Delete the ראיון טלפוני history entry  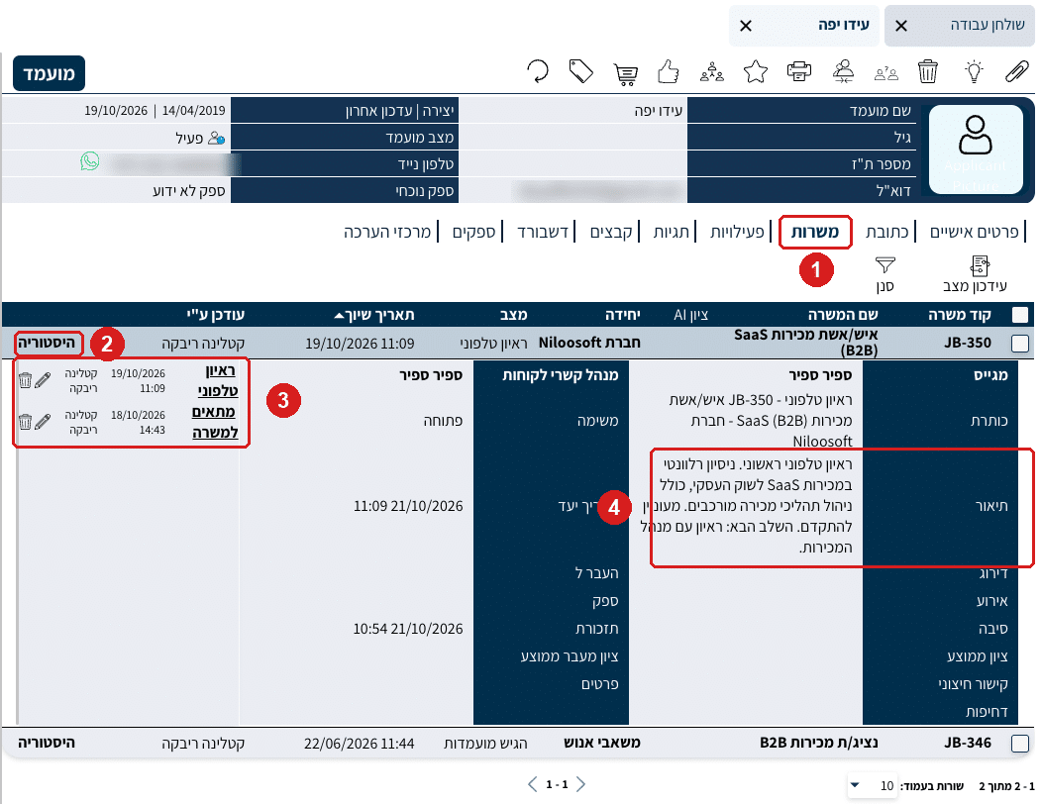click(x=25, y=380)
